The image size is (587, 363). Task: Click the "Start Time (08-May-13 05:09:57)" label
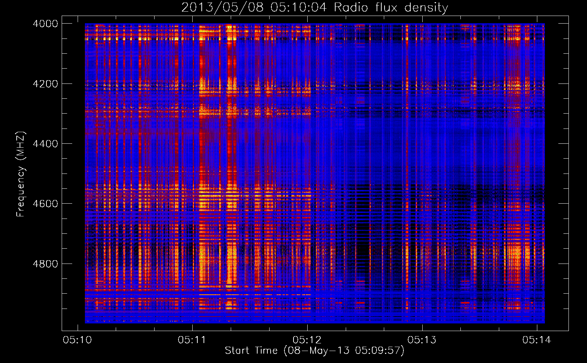315,351
